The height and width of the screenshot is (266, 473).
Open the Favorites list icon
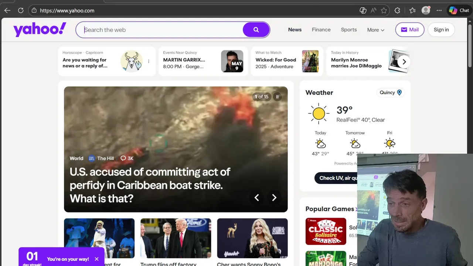tap(412, 10)
